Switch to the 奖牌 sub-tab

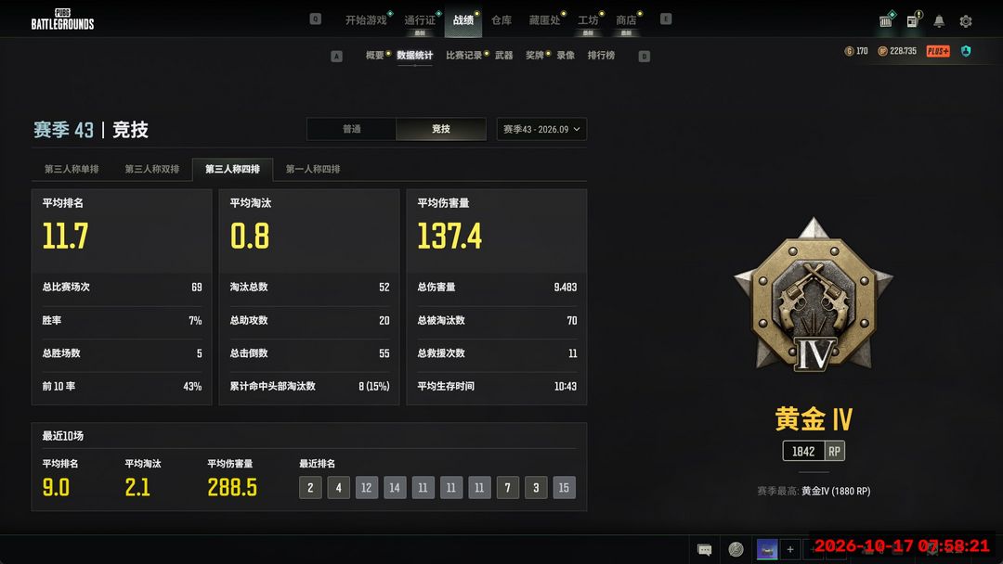click(535, 56)
